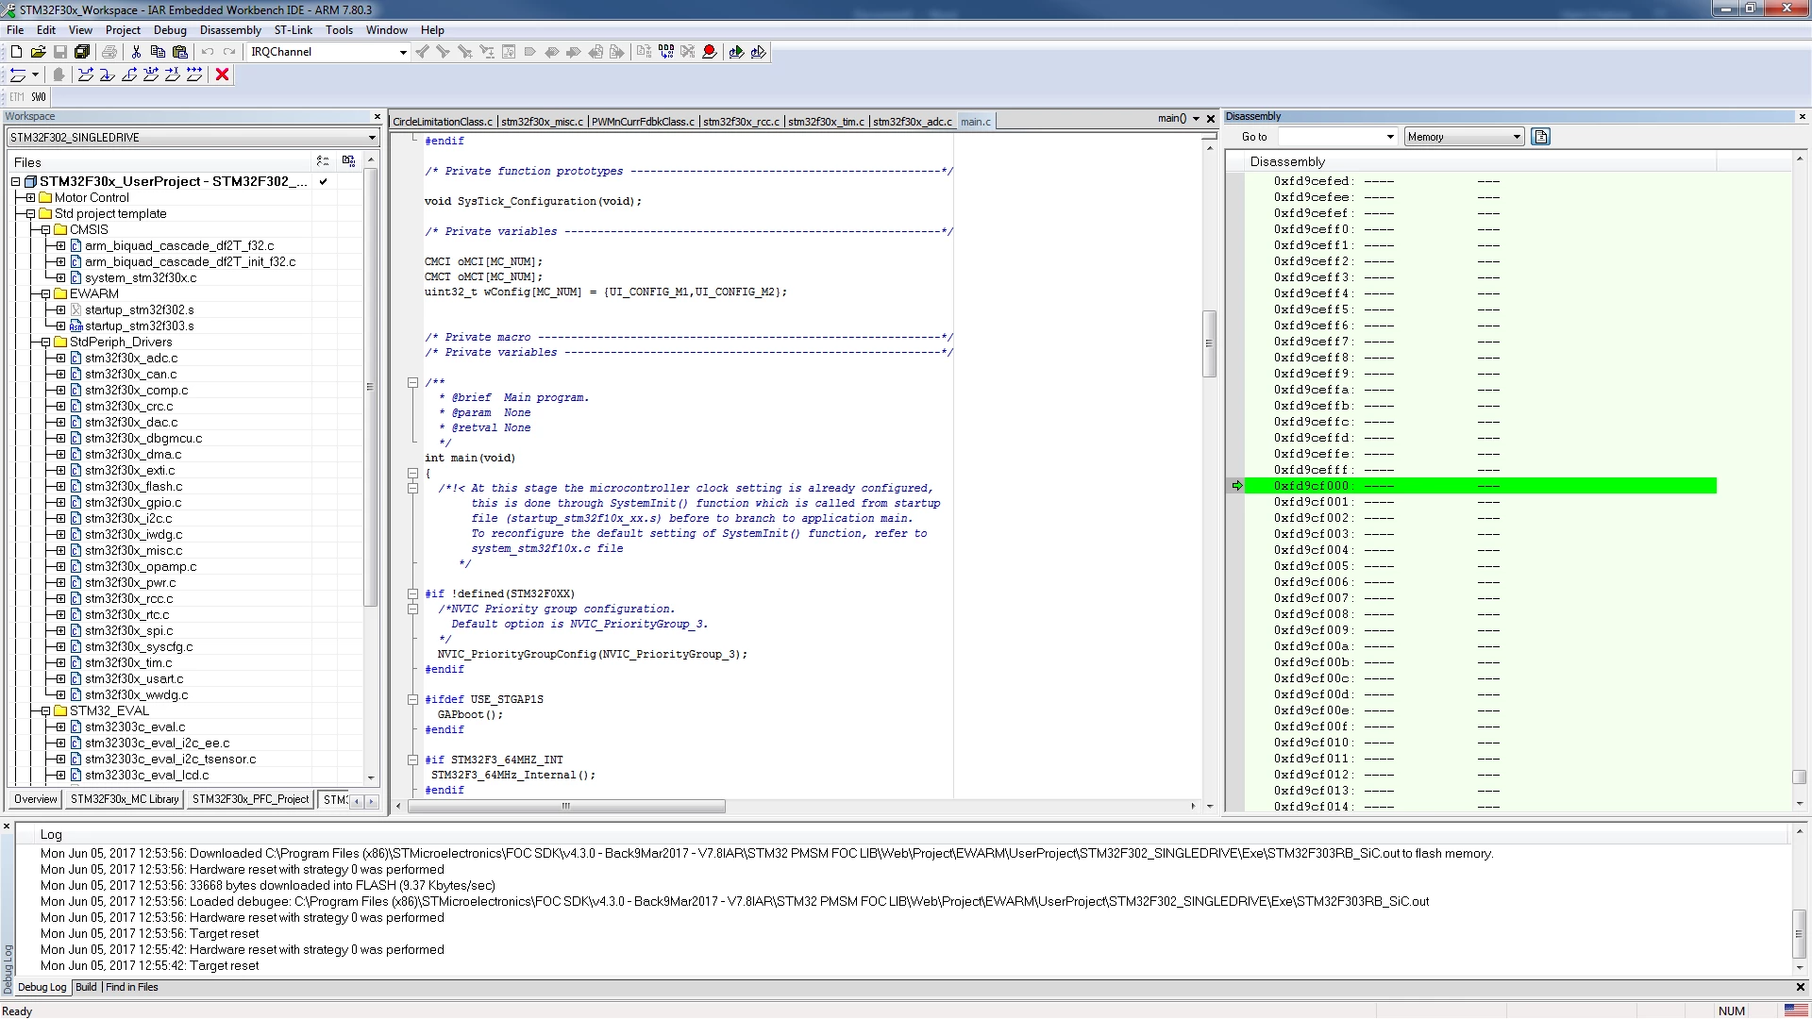This screenshot has width=1812, height=1019.
Task: Open the Memory zone dropdown
Action: [1464, 137]
